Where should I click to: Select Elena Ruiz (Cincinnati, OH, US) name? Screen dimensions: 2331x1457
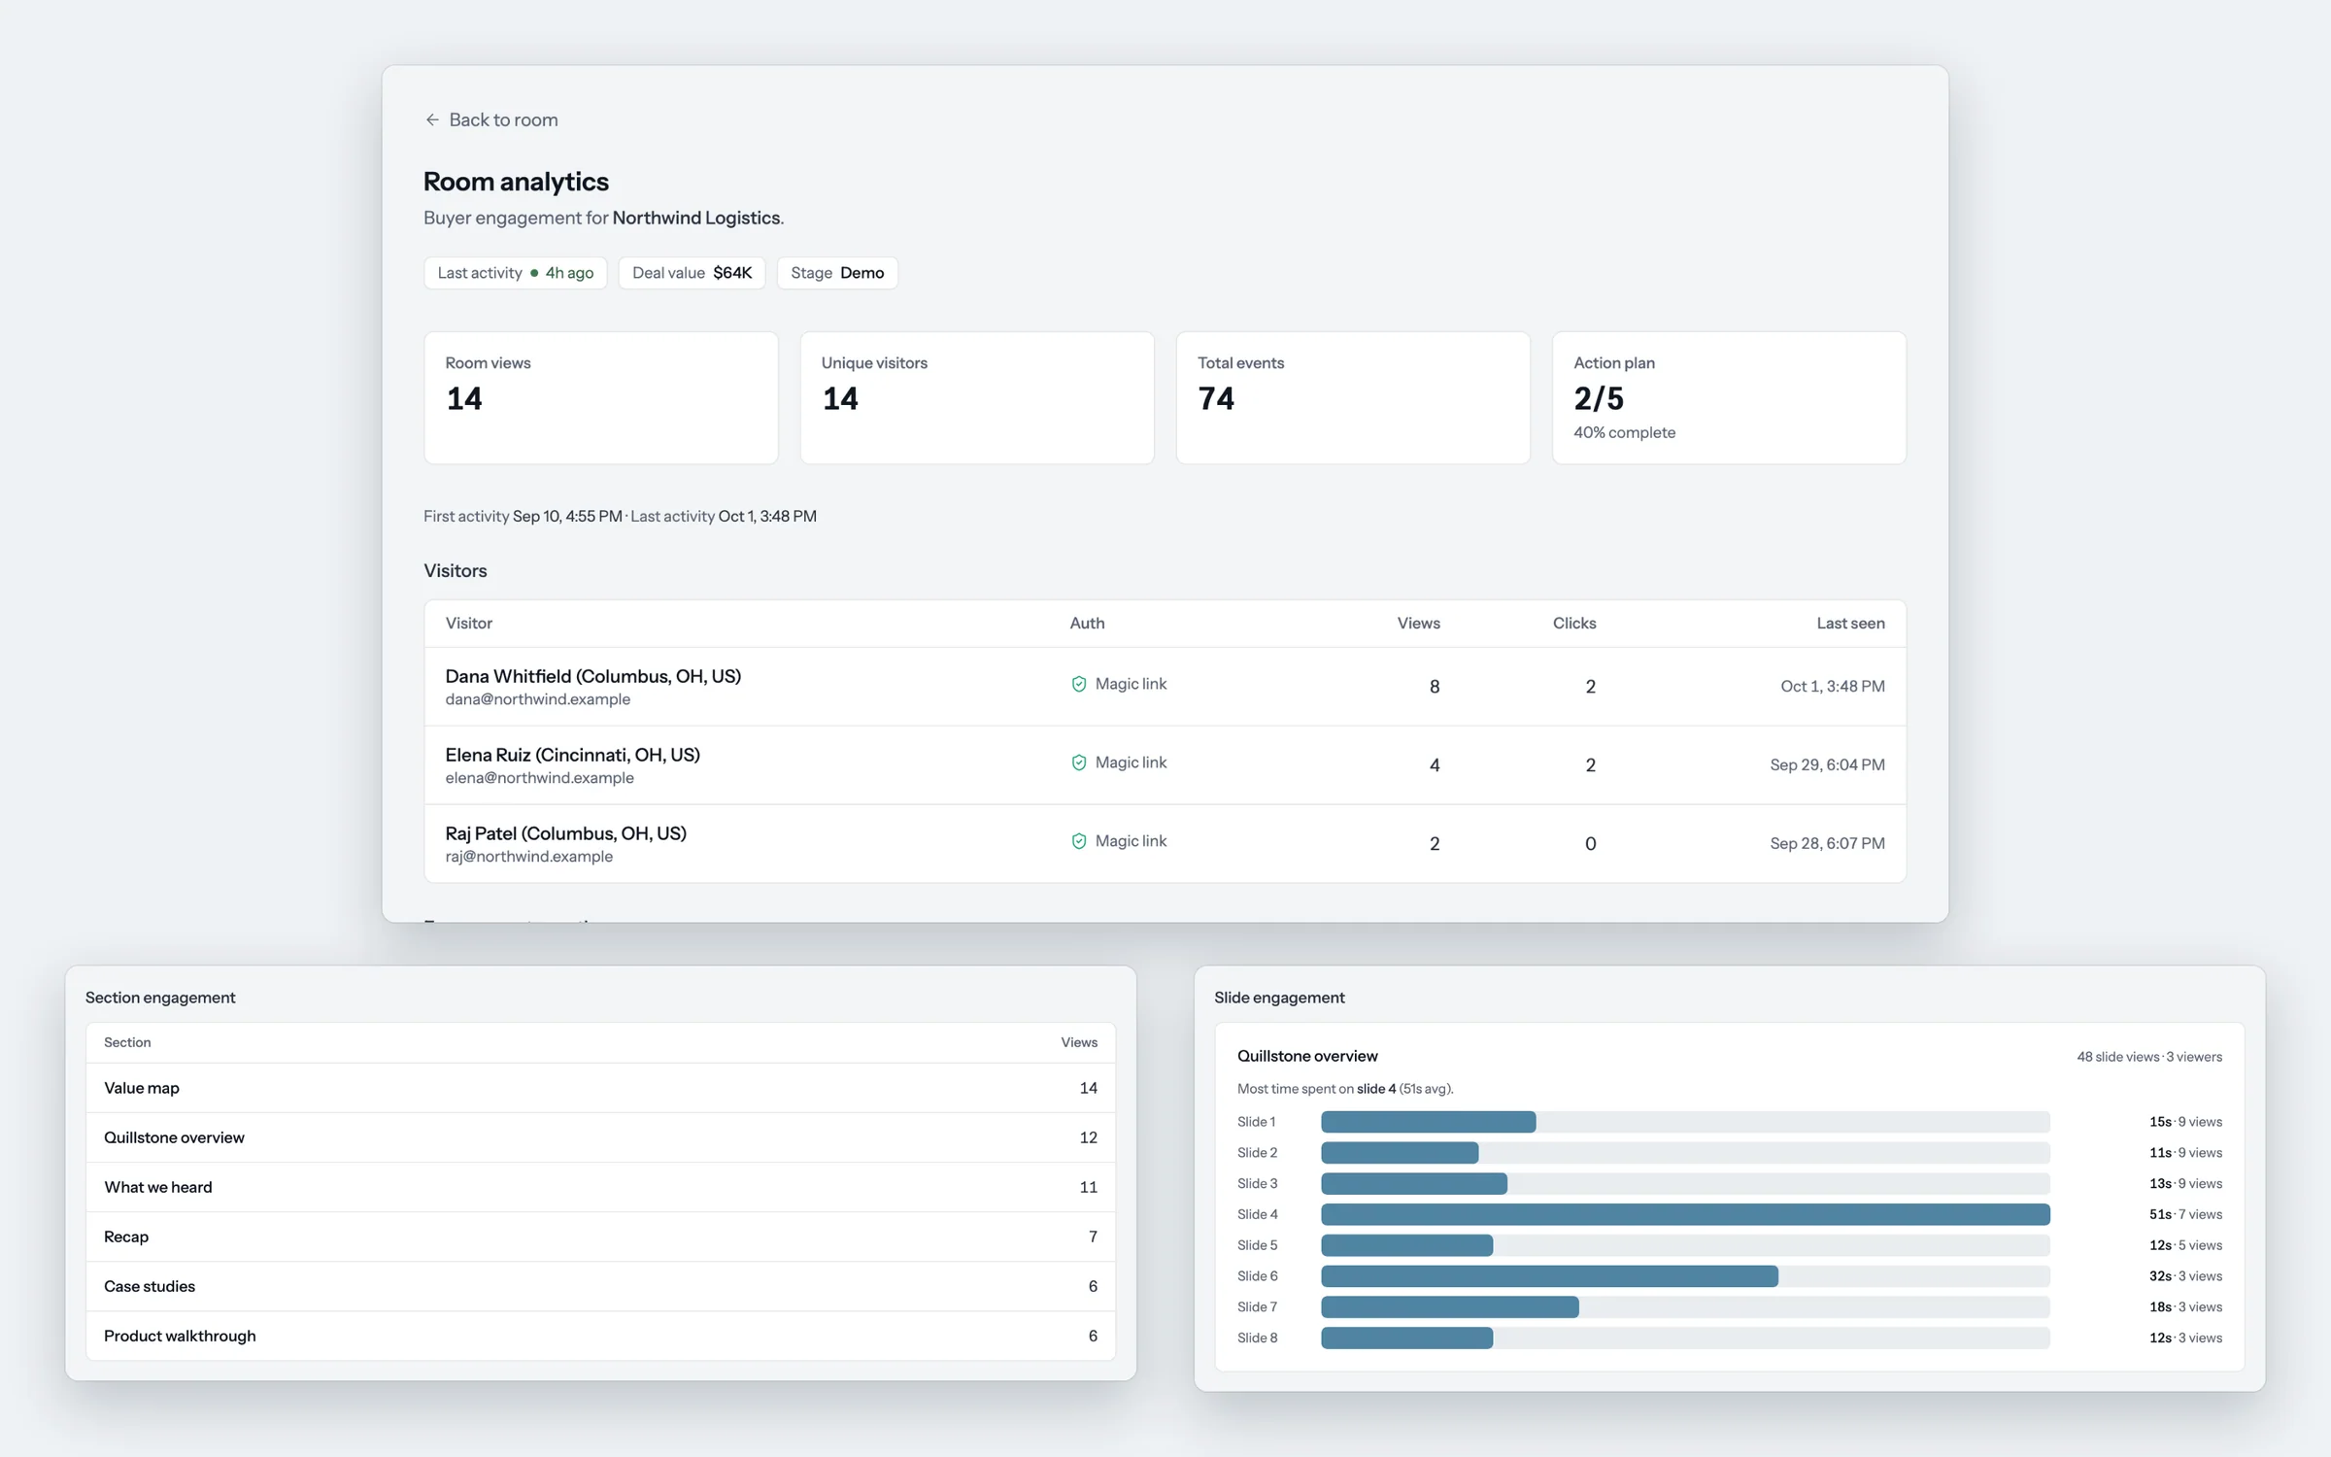pyautogui.click(x=573, y=755)
